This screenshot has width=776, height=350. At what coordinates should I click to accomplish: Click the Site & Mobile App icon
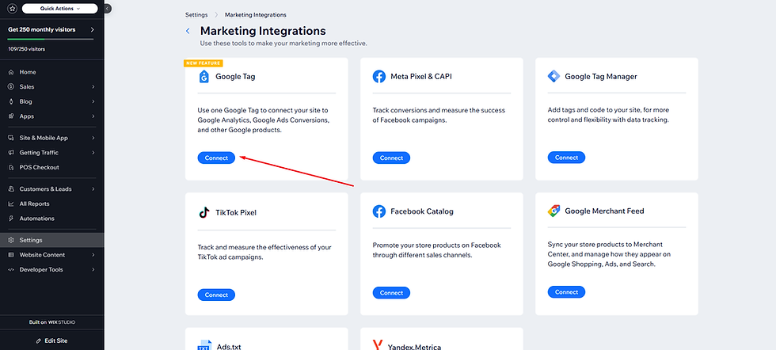pyautogui.click(x=11, y=138)
